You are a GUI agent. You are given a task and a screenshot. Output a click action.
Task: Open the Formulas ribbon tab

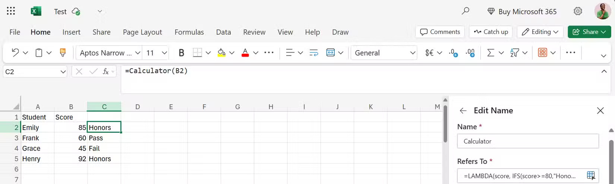(x=189, y=32)
